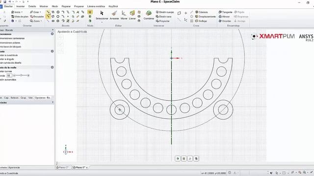Open the Opciones - Boceto panel header dropdown

52,30
